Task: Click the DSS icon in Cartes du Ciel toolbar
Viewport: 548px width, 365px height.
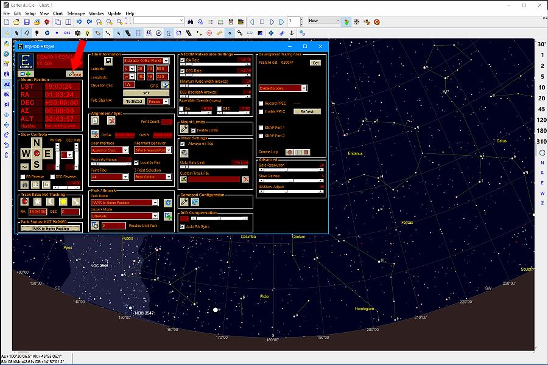Action: point(67,33)
